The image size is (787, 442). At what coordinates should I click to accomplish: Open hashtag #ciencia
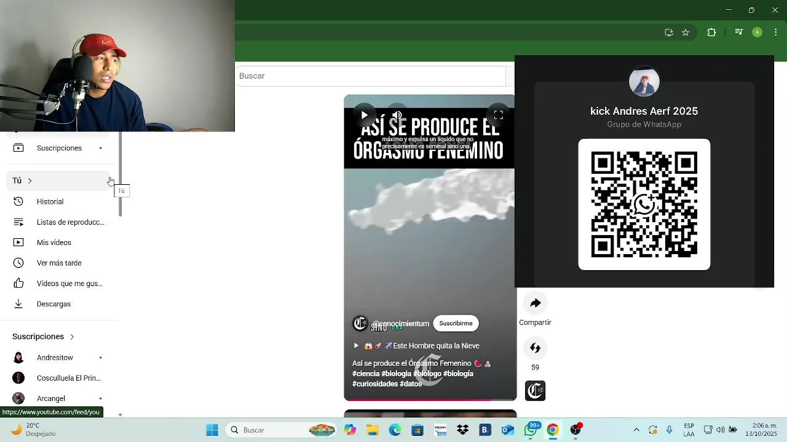pos(366,374)
